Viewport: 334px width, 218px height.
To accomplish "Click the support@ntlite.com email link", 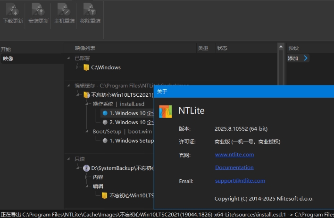I will (x=240, y=181).
